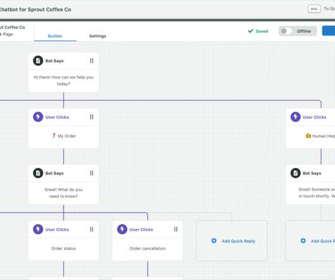Click the plus icon beside Add Quick Reply
Screen dimensions: 335x280
point(214,241)
